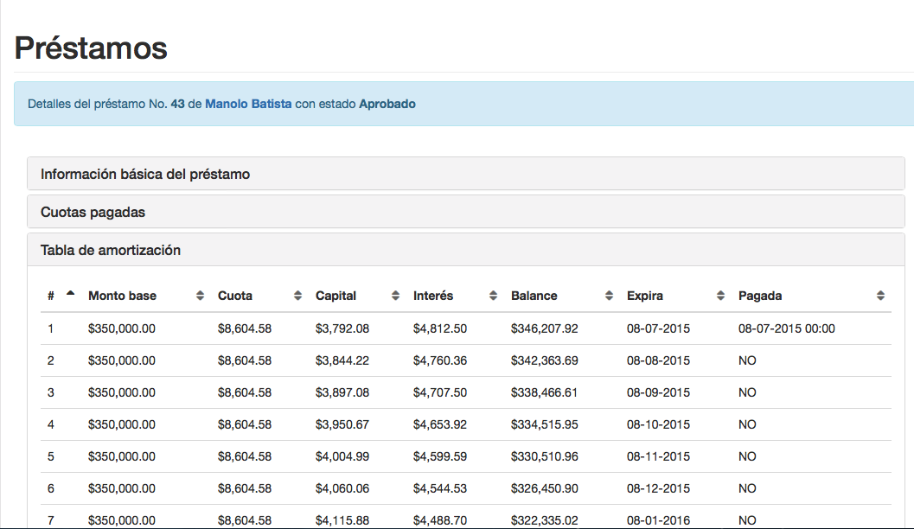Click interest $4,544.53 in row 6
914x529 pixels.
point(439,488)
